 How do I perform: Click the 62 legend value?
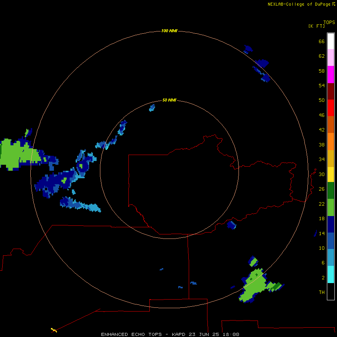322,56
